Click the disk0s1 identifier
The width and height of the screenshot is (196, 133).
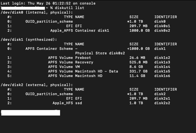(x=162, y=26)
